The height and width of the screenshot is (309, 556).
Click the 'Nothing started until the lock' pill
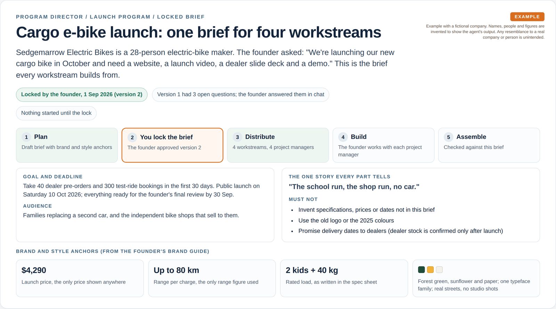[56, 113]
